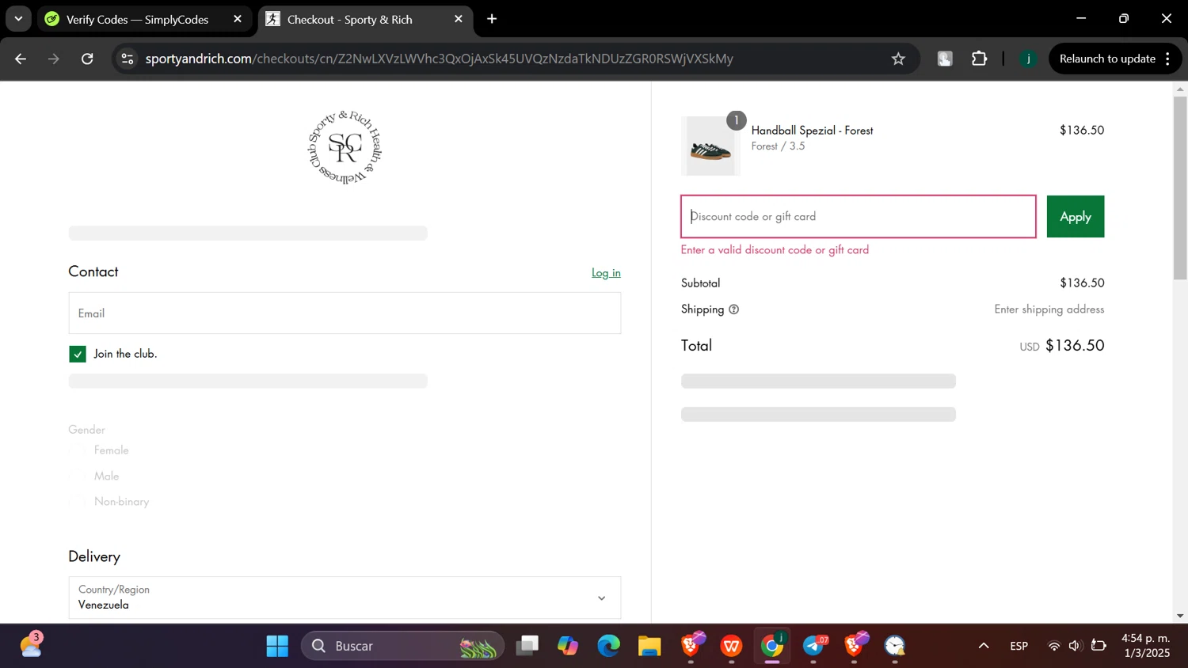Close the Checkout Sporty & Rich tab
This screenshot has width=1188, height=668.
[x=459, y=19]
